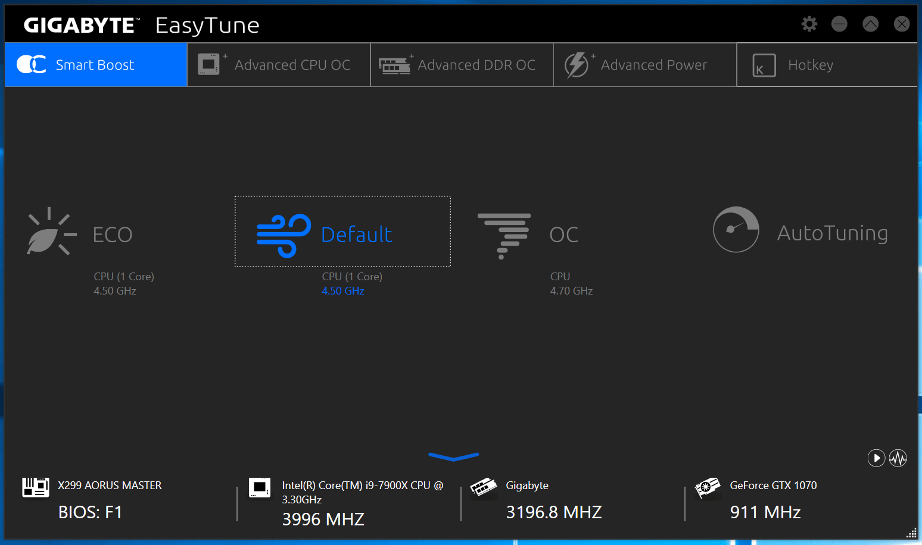The height and width of the screenshot is (545, 922).
Task: Click the Gigabyte memory module icon
Action: (x=484, y=487)
